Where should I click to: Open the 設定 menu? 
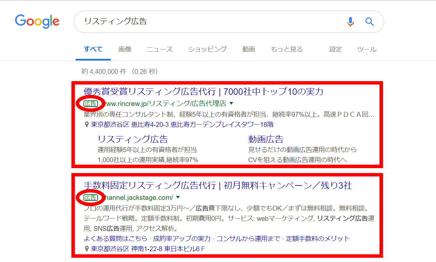point(335,49)
